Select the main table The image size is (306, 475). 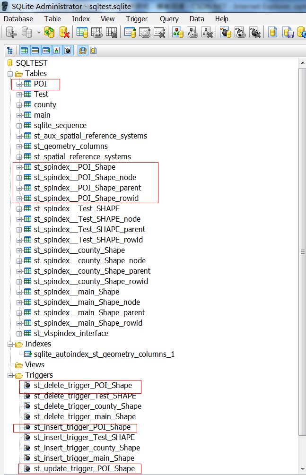[x=42, y=115]
